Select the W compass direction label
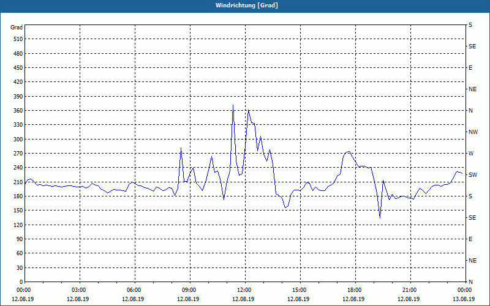Image resolution: width=490 pixels, height=306 pixels. (x=471, y=154)
